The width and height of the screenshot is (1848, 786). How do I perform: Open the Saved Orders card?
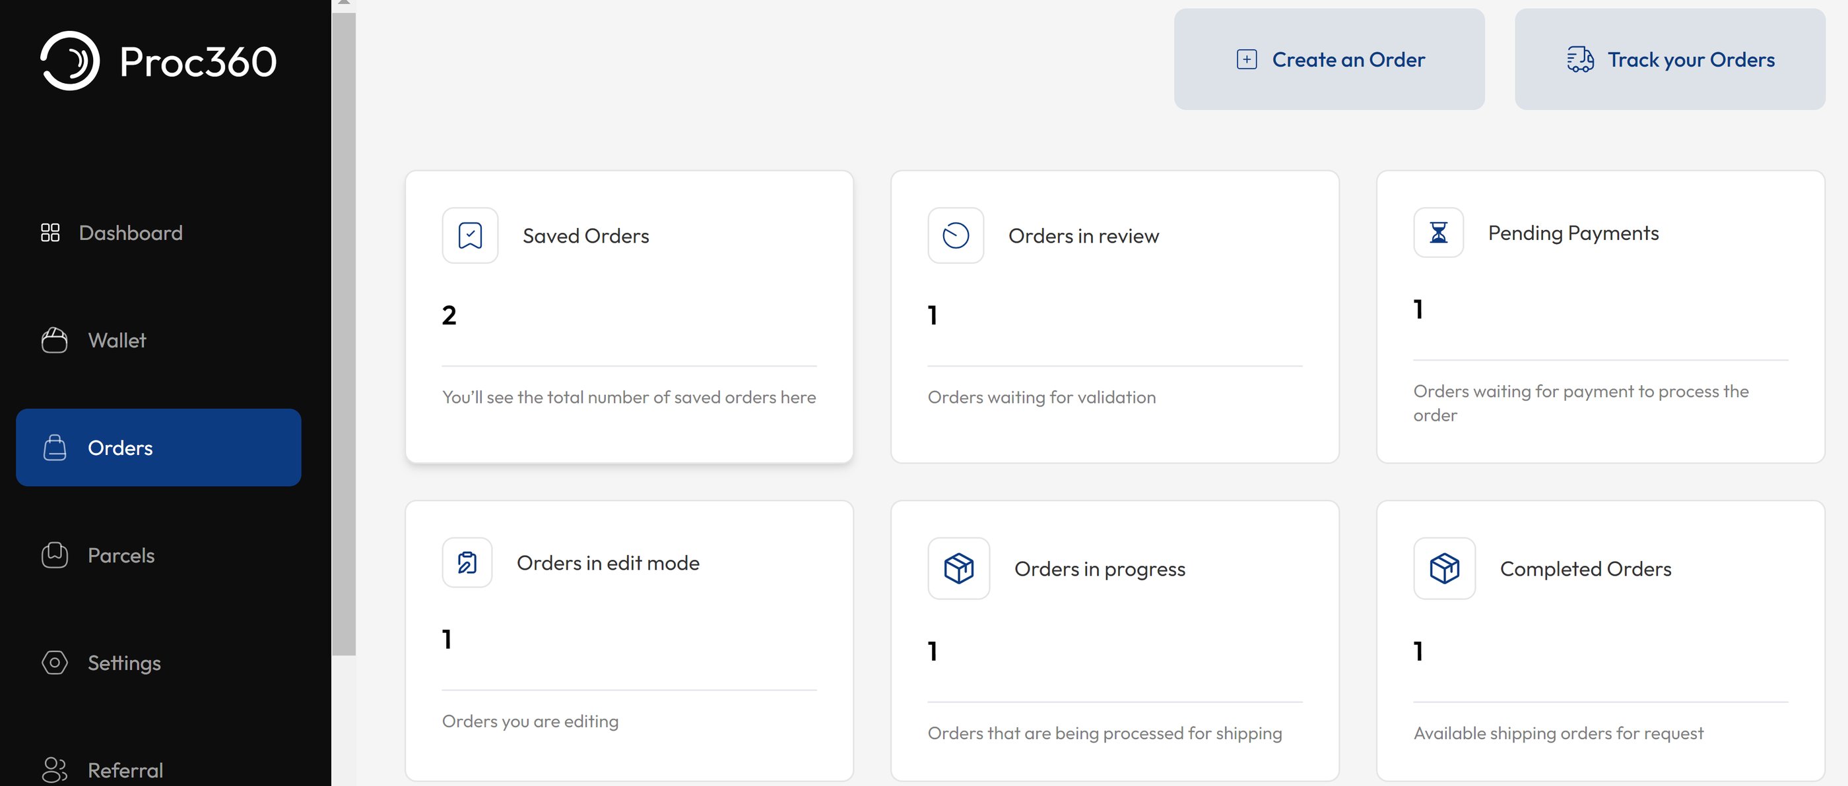click(x=628, y=317)
